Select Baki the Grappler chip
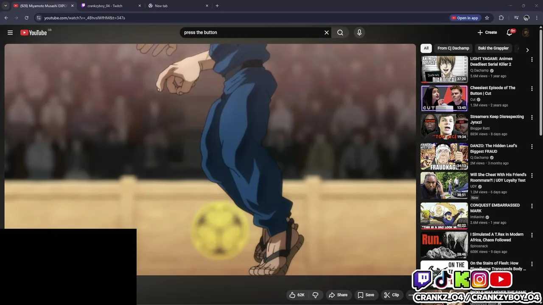 click(493, 48)
